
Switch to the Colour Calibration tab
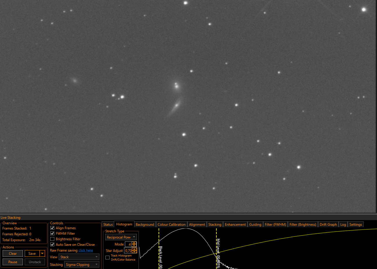click(171, 225)
